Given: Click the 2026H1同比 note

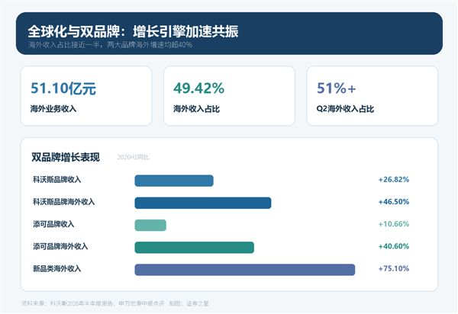Looking at the screenshot, I should (x=133, y=157).
